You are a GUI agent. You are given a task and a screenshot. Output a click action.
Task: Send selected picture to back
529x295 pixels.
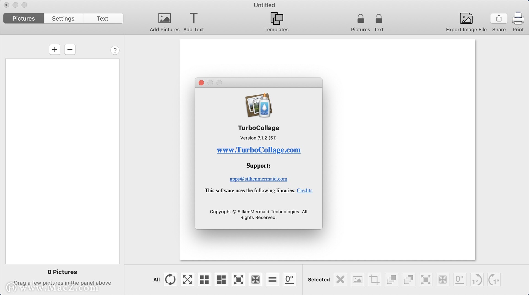[x=409, y=280]
